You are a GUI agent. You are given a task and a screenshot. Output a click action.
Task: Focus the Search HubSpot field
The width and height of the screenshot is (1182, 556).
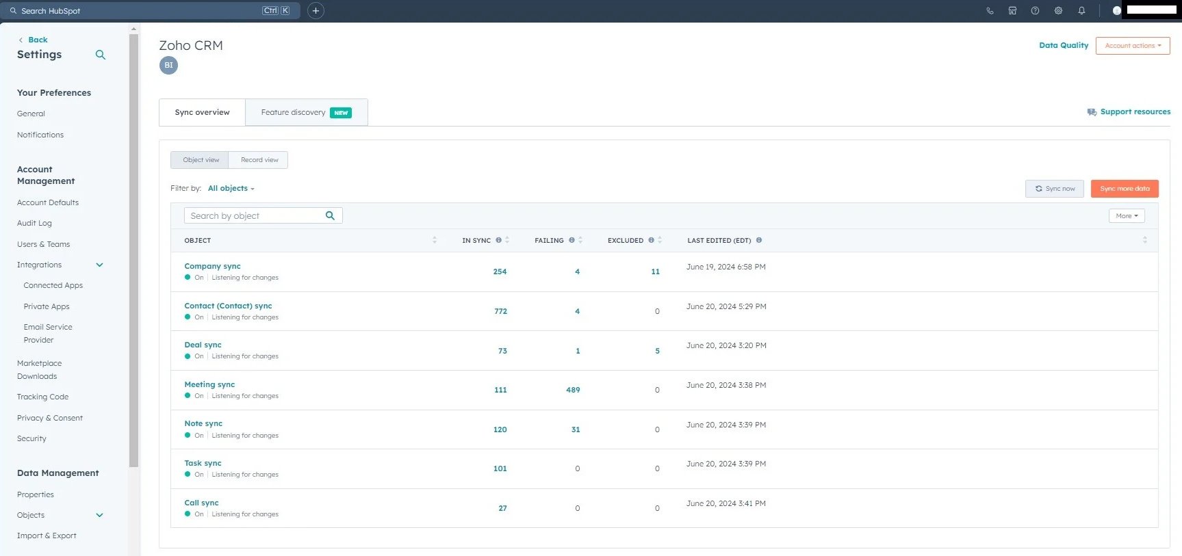pos(150,11)
